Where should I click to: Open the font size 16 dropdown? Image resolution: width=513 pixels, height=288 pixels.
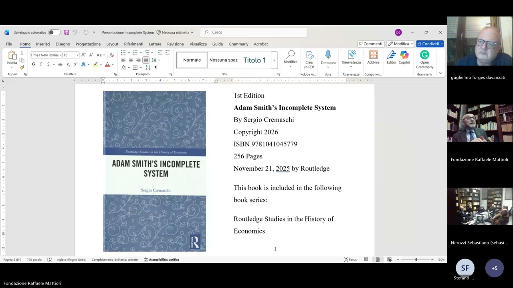click(77, 55)
